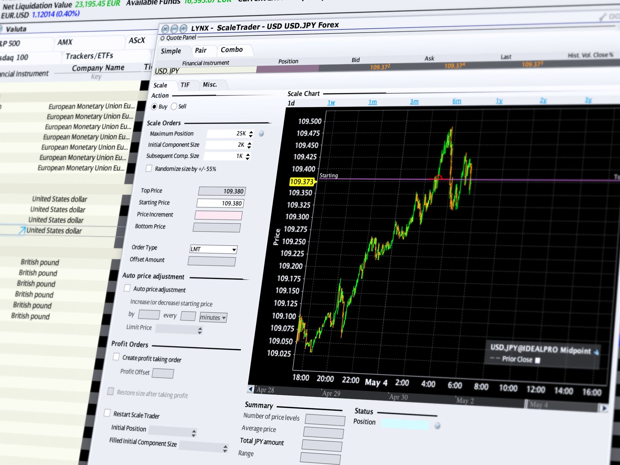Open the Misc. tab
The image size is (620, 465).
(210, 85)
